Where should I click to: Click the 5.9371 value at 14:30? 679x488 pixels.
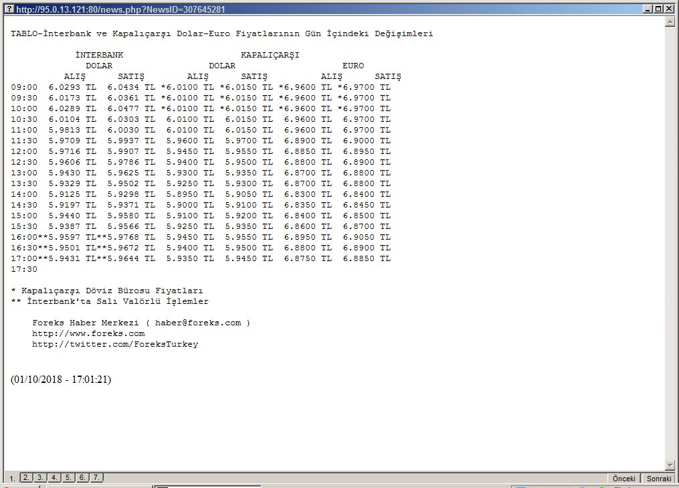pyautogui.click(x=123, y=205)
